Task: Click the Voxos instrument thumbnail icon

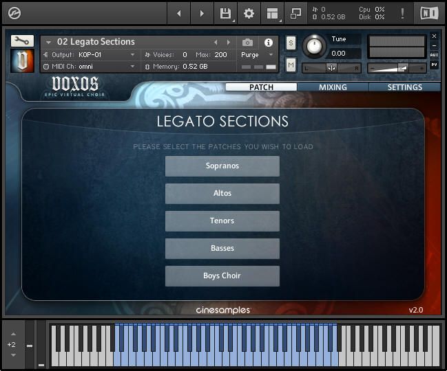Action: pos(22,60)
